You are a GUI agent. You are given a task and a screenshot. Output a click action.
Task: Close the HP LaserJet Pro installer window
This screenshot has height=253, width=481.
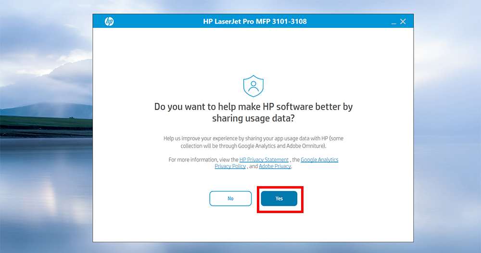tap(403, 22)
